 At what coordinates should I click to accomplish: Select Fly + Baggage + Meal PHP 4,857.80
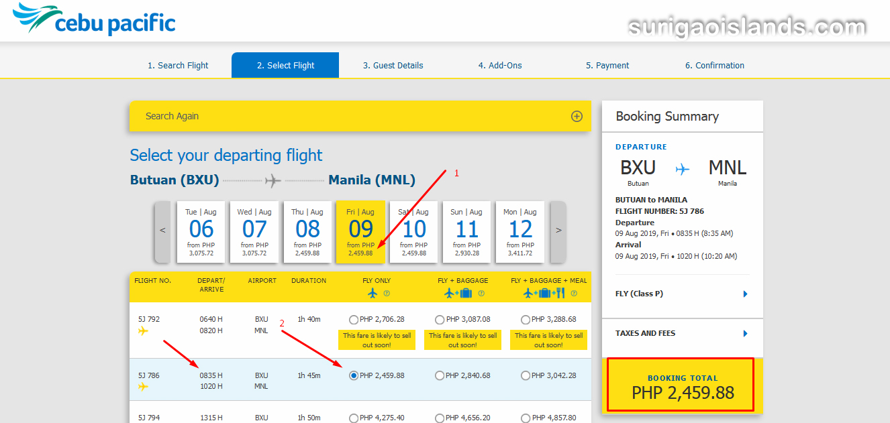click(526, 418)
